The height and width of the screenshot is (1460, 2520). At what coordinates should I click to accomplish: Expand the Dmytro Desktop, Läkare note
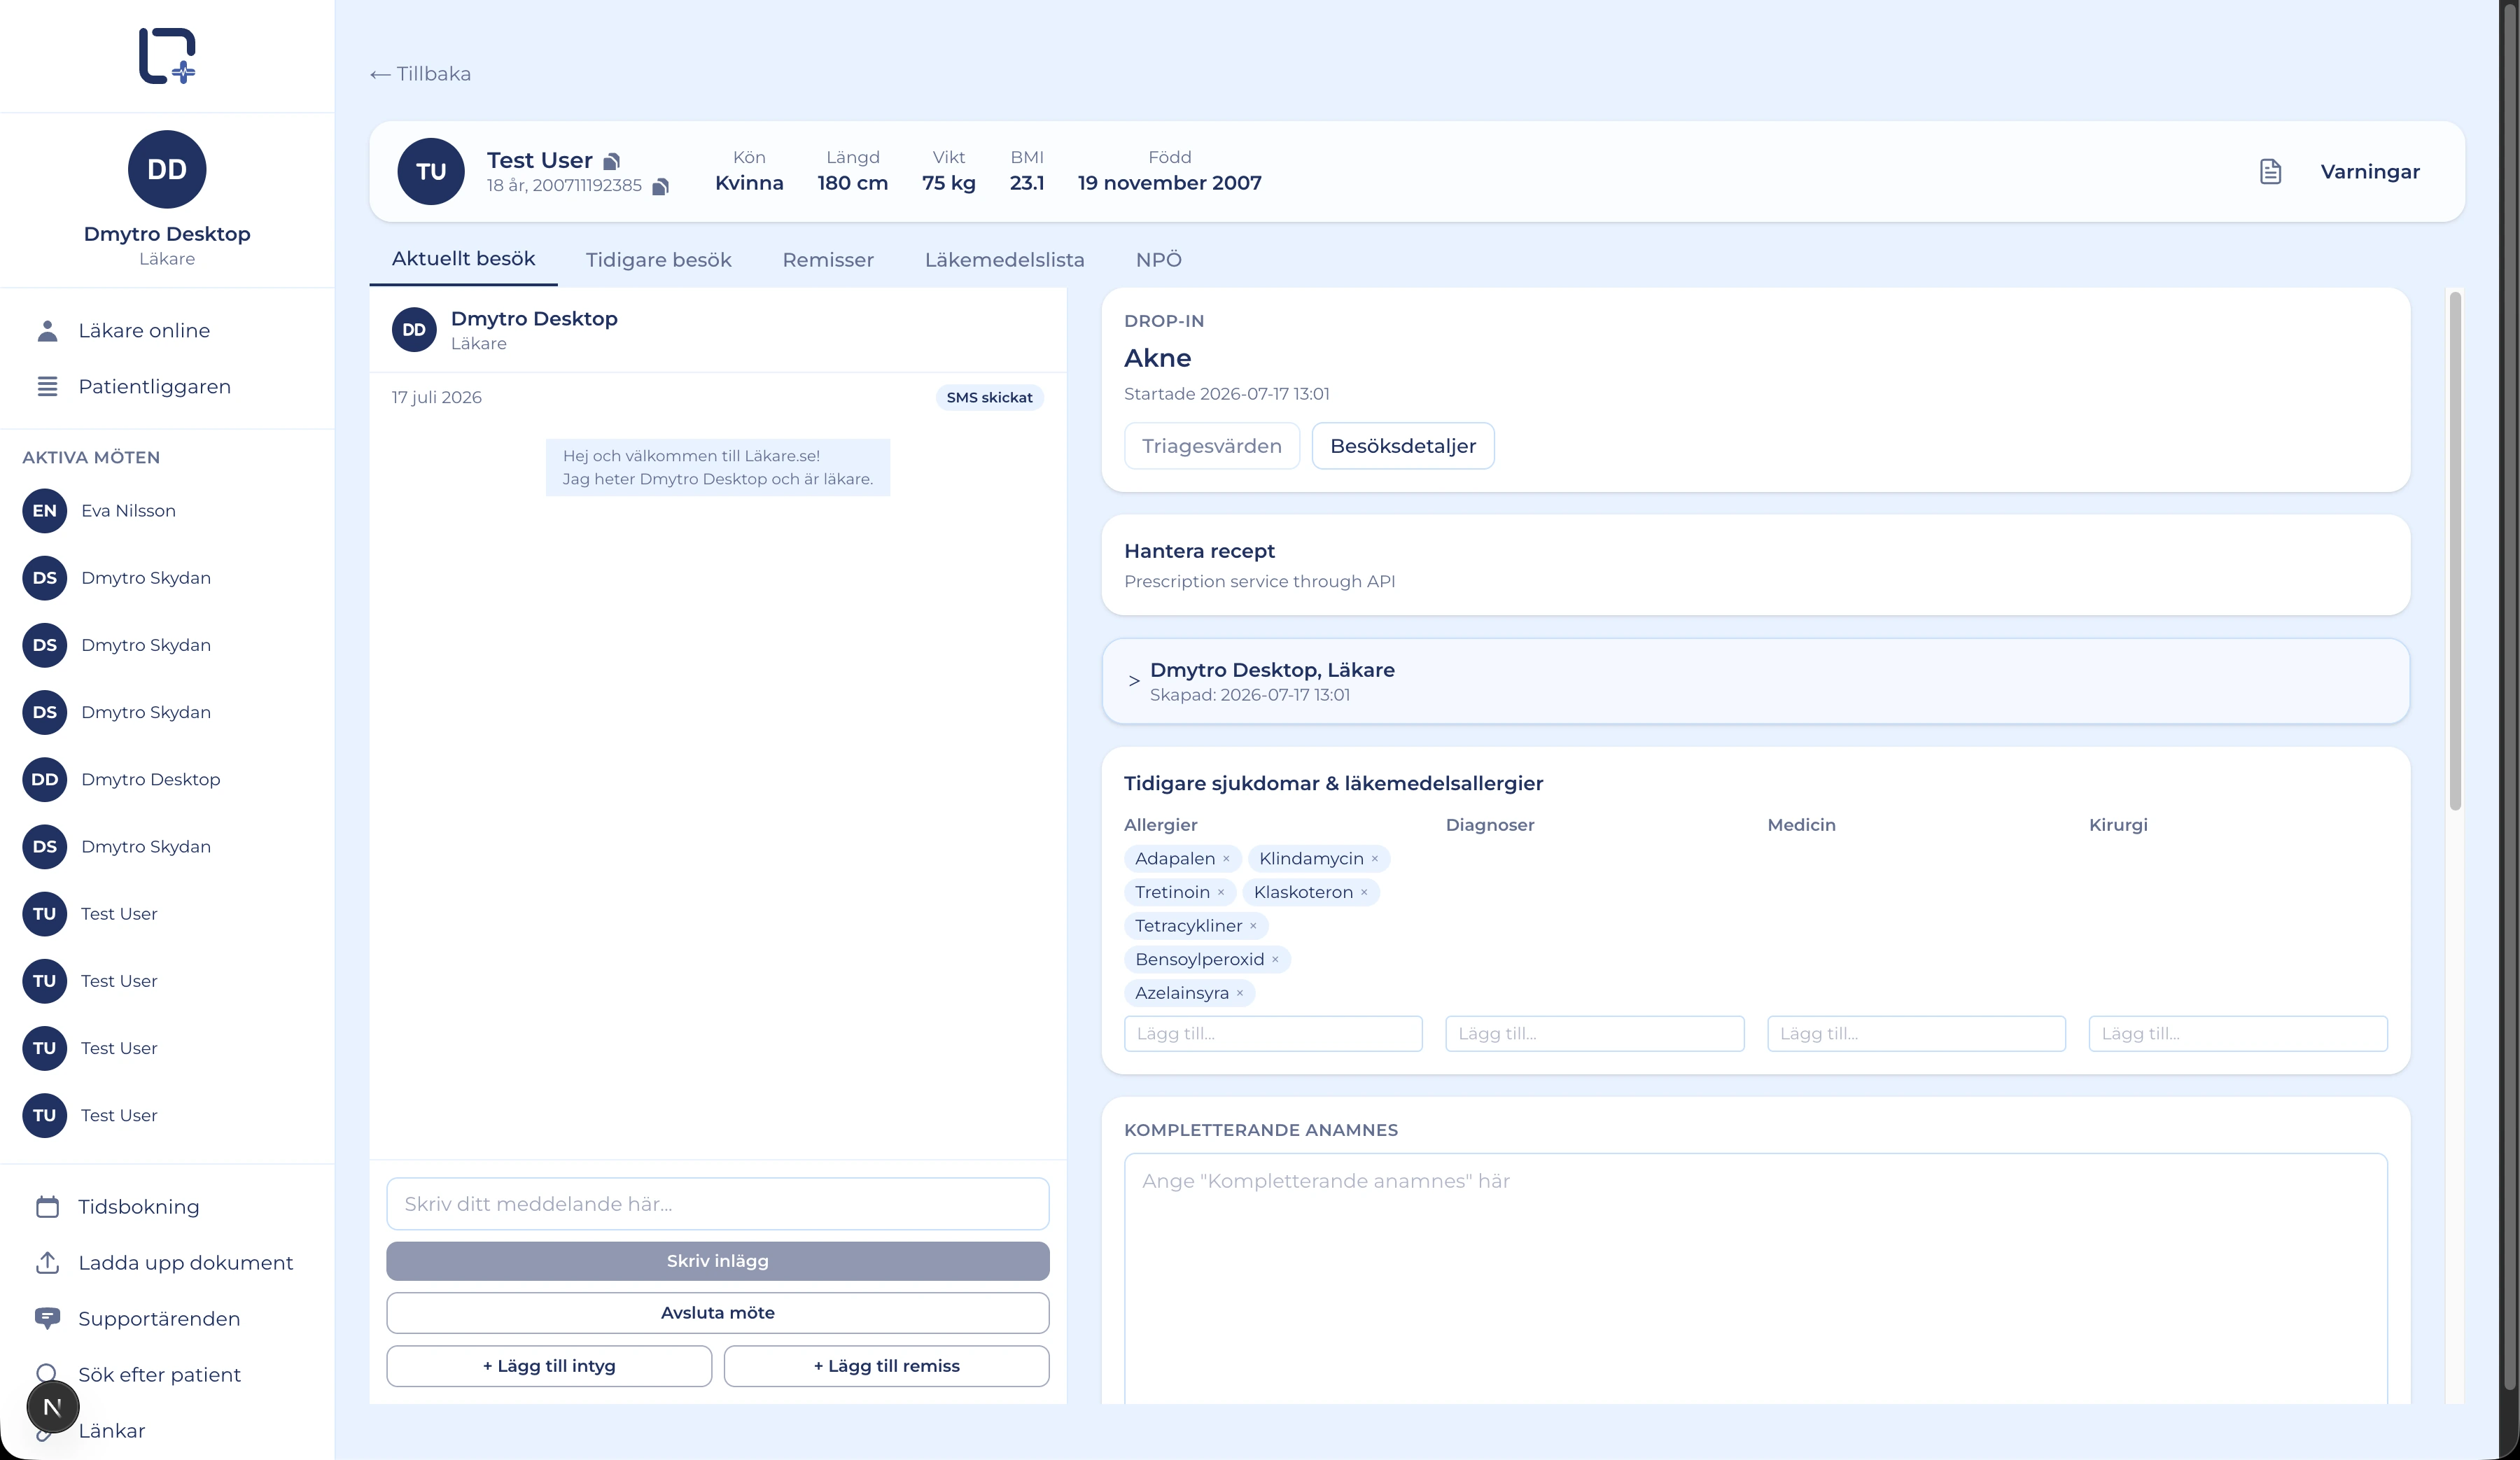[1134, 681]
